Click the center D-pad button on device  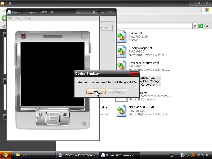pos(52,118)
